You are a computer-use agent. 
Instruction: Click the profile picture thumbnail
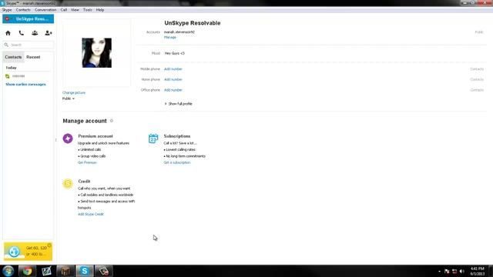(97, 53)
